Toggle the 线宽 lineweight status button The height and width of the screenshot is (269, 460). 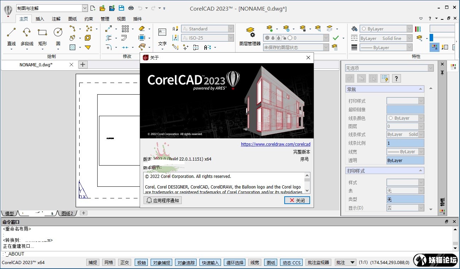pos(255,262)
